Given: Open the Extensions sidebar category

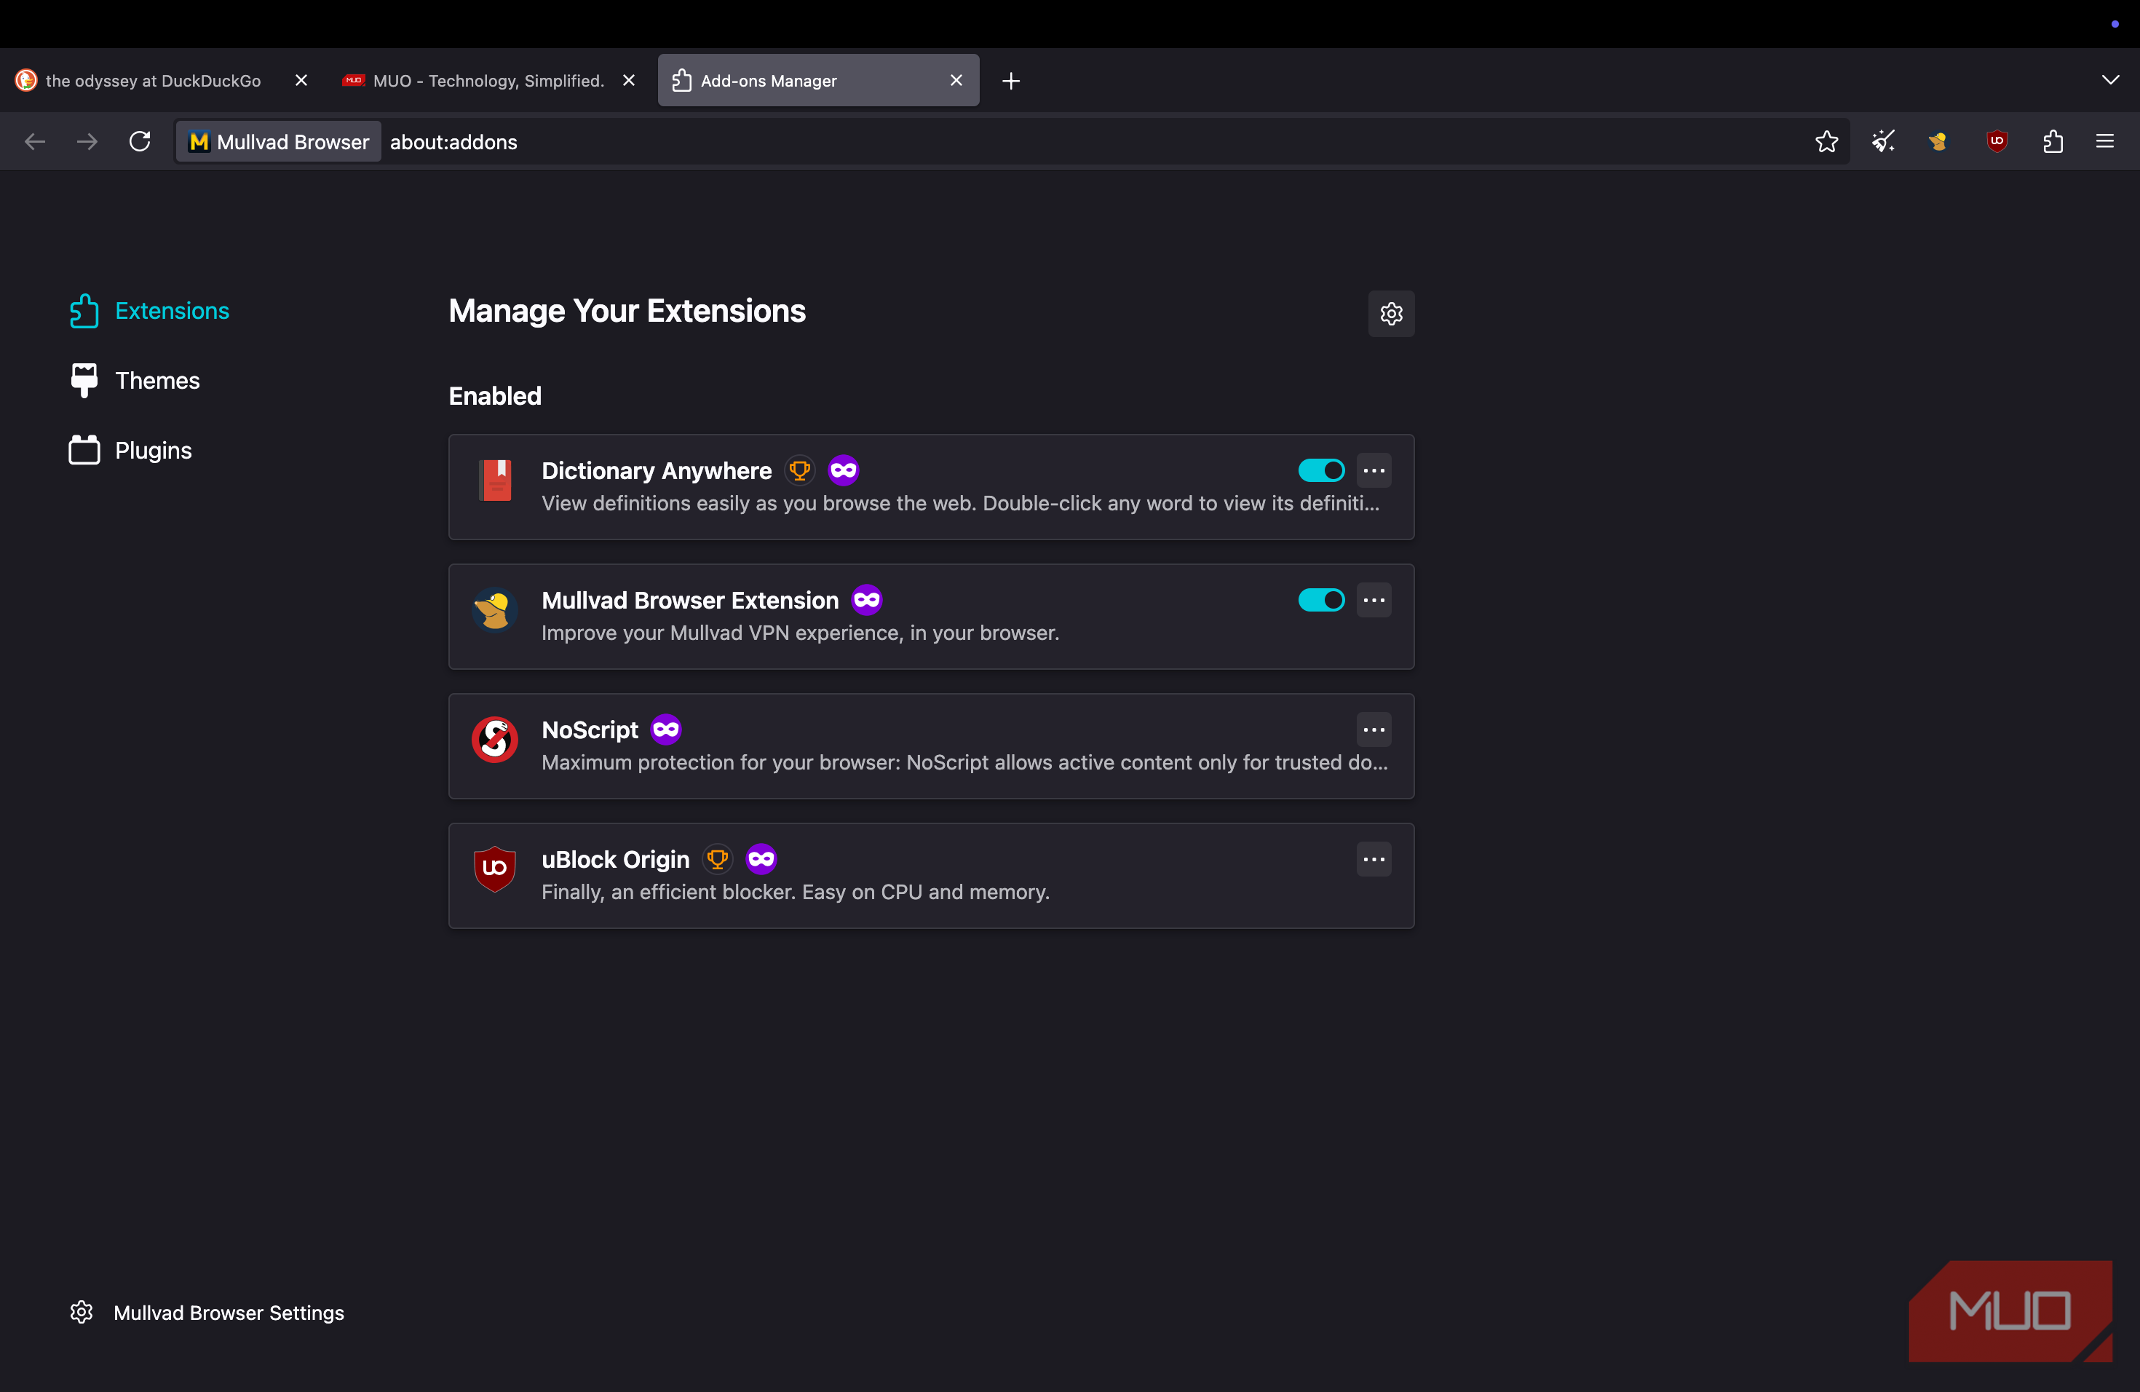Looking at the screenshot, I should pos(149,311).
